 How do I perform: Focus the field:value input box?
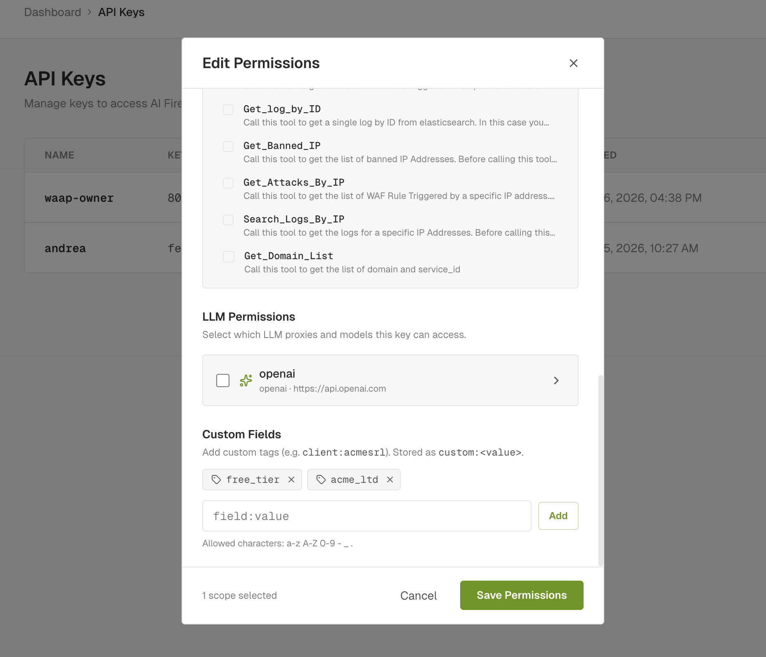click(x=366, y=516)
